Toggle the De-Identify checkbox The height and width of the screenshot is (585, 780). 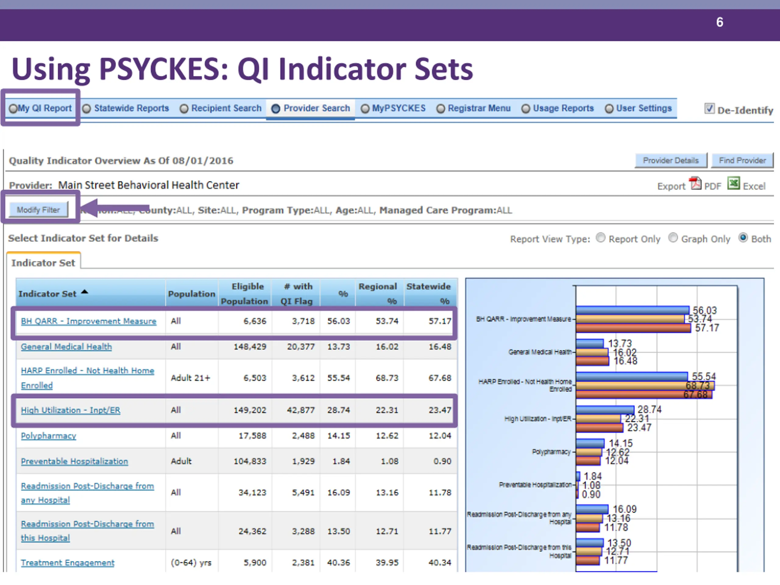click(x=710, y=108)
